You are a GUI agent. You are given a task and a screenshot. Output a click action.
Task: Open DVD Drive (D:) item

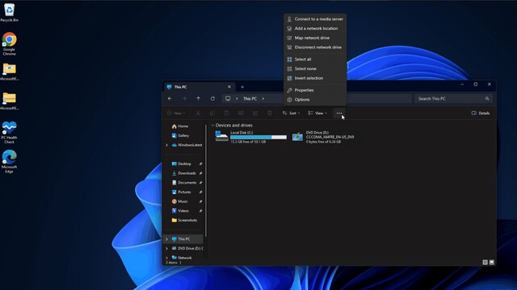click(323, 137)
